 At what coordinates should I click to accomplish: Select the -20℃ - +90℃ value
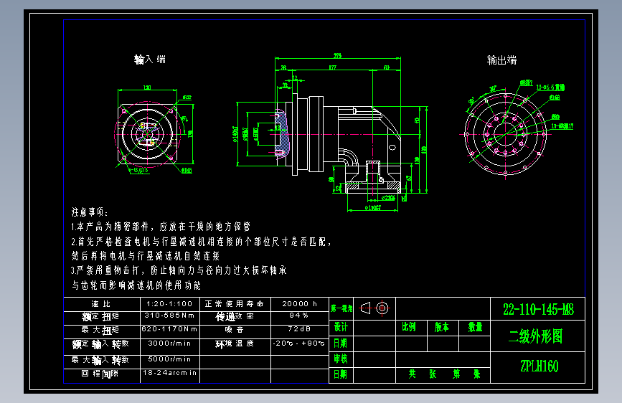[299, 343]
